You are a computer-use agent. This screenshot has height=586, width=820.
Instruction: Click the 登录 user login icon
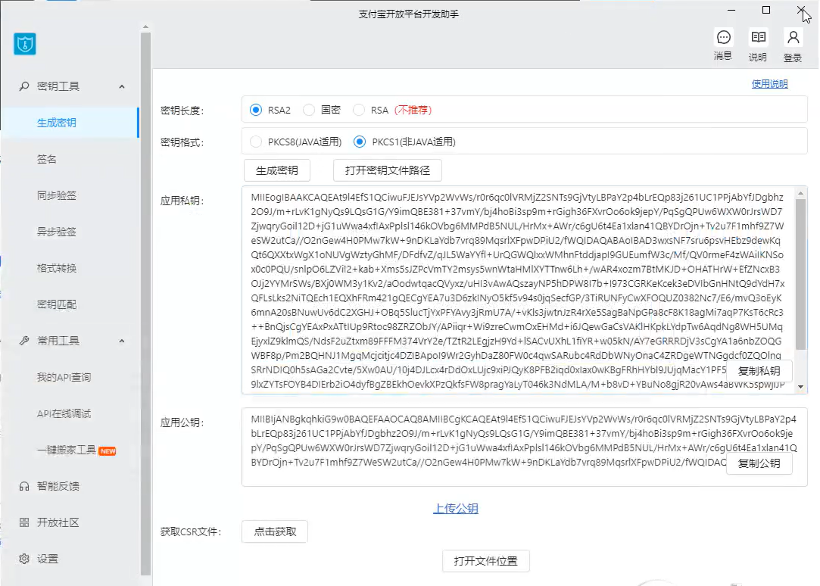pyautogui.click(x=793, y=38)
